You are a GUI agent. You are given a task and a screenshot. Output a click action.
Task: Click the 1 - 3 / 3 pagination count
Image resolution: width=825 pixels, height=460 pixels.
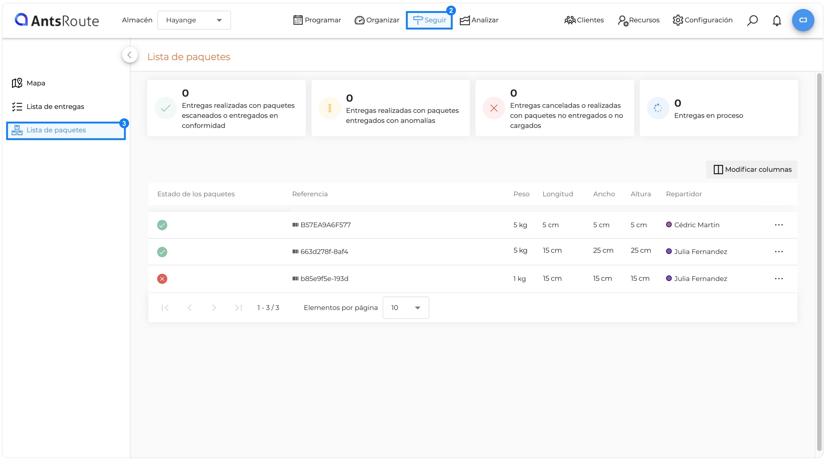(x=268, y=308)
